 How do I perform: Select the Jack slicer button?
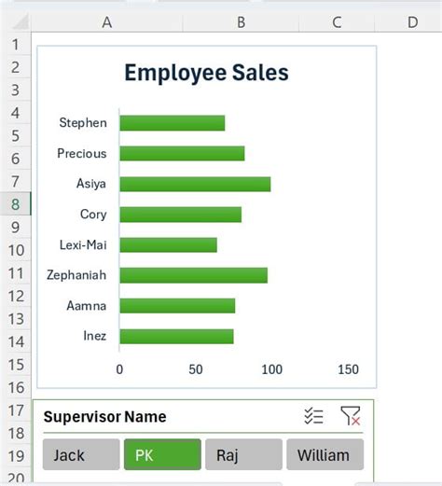81,454
